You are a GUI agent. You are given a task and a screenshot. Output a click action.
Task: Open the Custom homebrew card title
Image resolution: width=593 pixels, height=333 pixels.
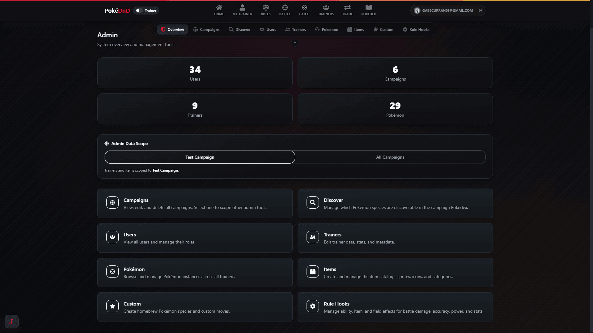coord(132,304)
